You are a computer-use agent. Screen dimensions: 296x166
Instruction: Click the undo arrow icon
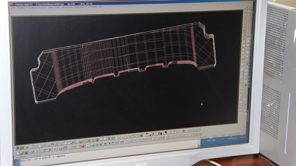click(x=56, y=149)
